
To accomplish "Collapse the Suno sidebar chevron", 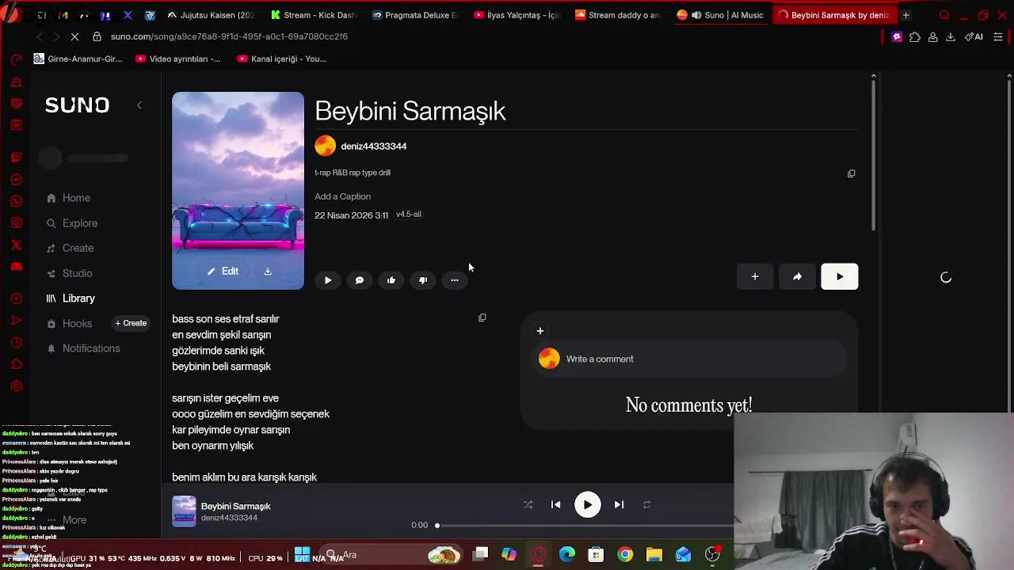I will (139, 105).
